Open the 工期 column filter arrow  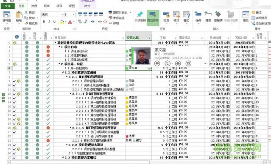176,38
